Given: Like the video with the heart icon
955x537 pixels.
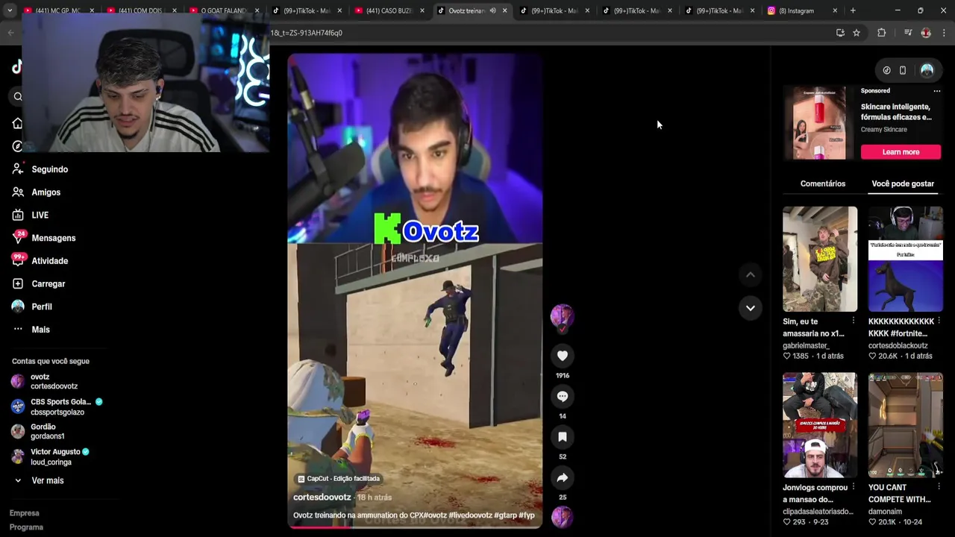Looking at the screenshot, I should click(563, 356).
